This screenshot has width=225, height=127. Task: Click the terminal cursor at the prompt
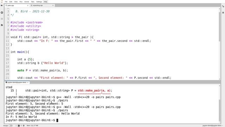(57, 120)
